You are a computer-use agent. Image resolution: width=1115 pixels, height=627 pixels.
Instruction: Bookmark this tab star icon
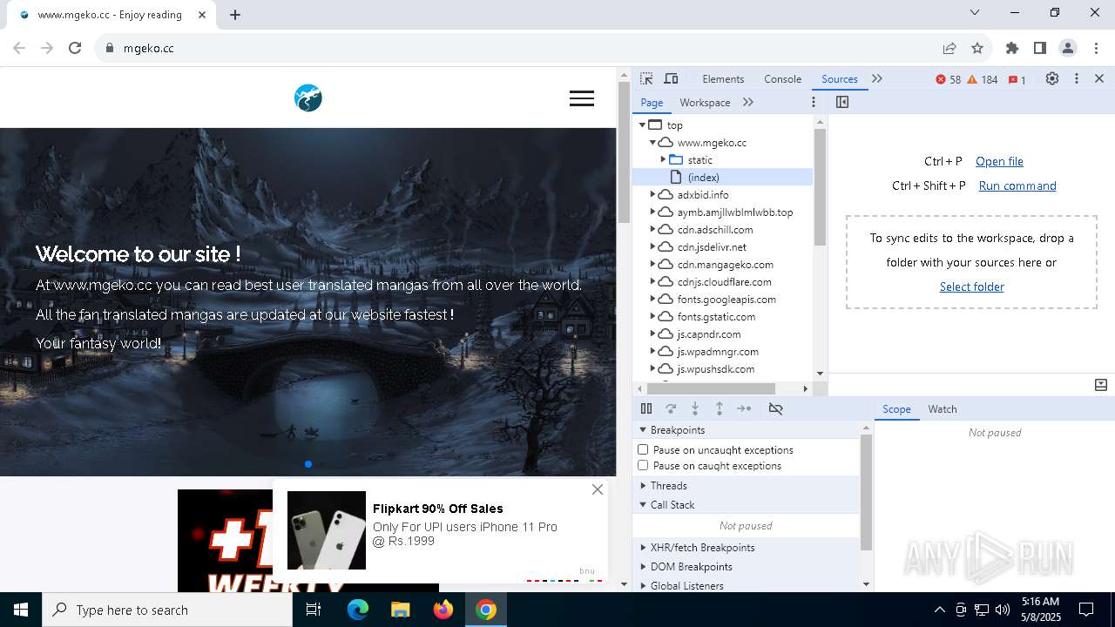coord(977,48)
